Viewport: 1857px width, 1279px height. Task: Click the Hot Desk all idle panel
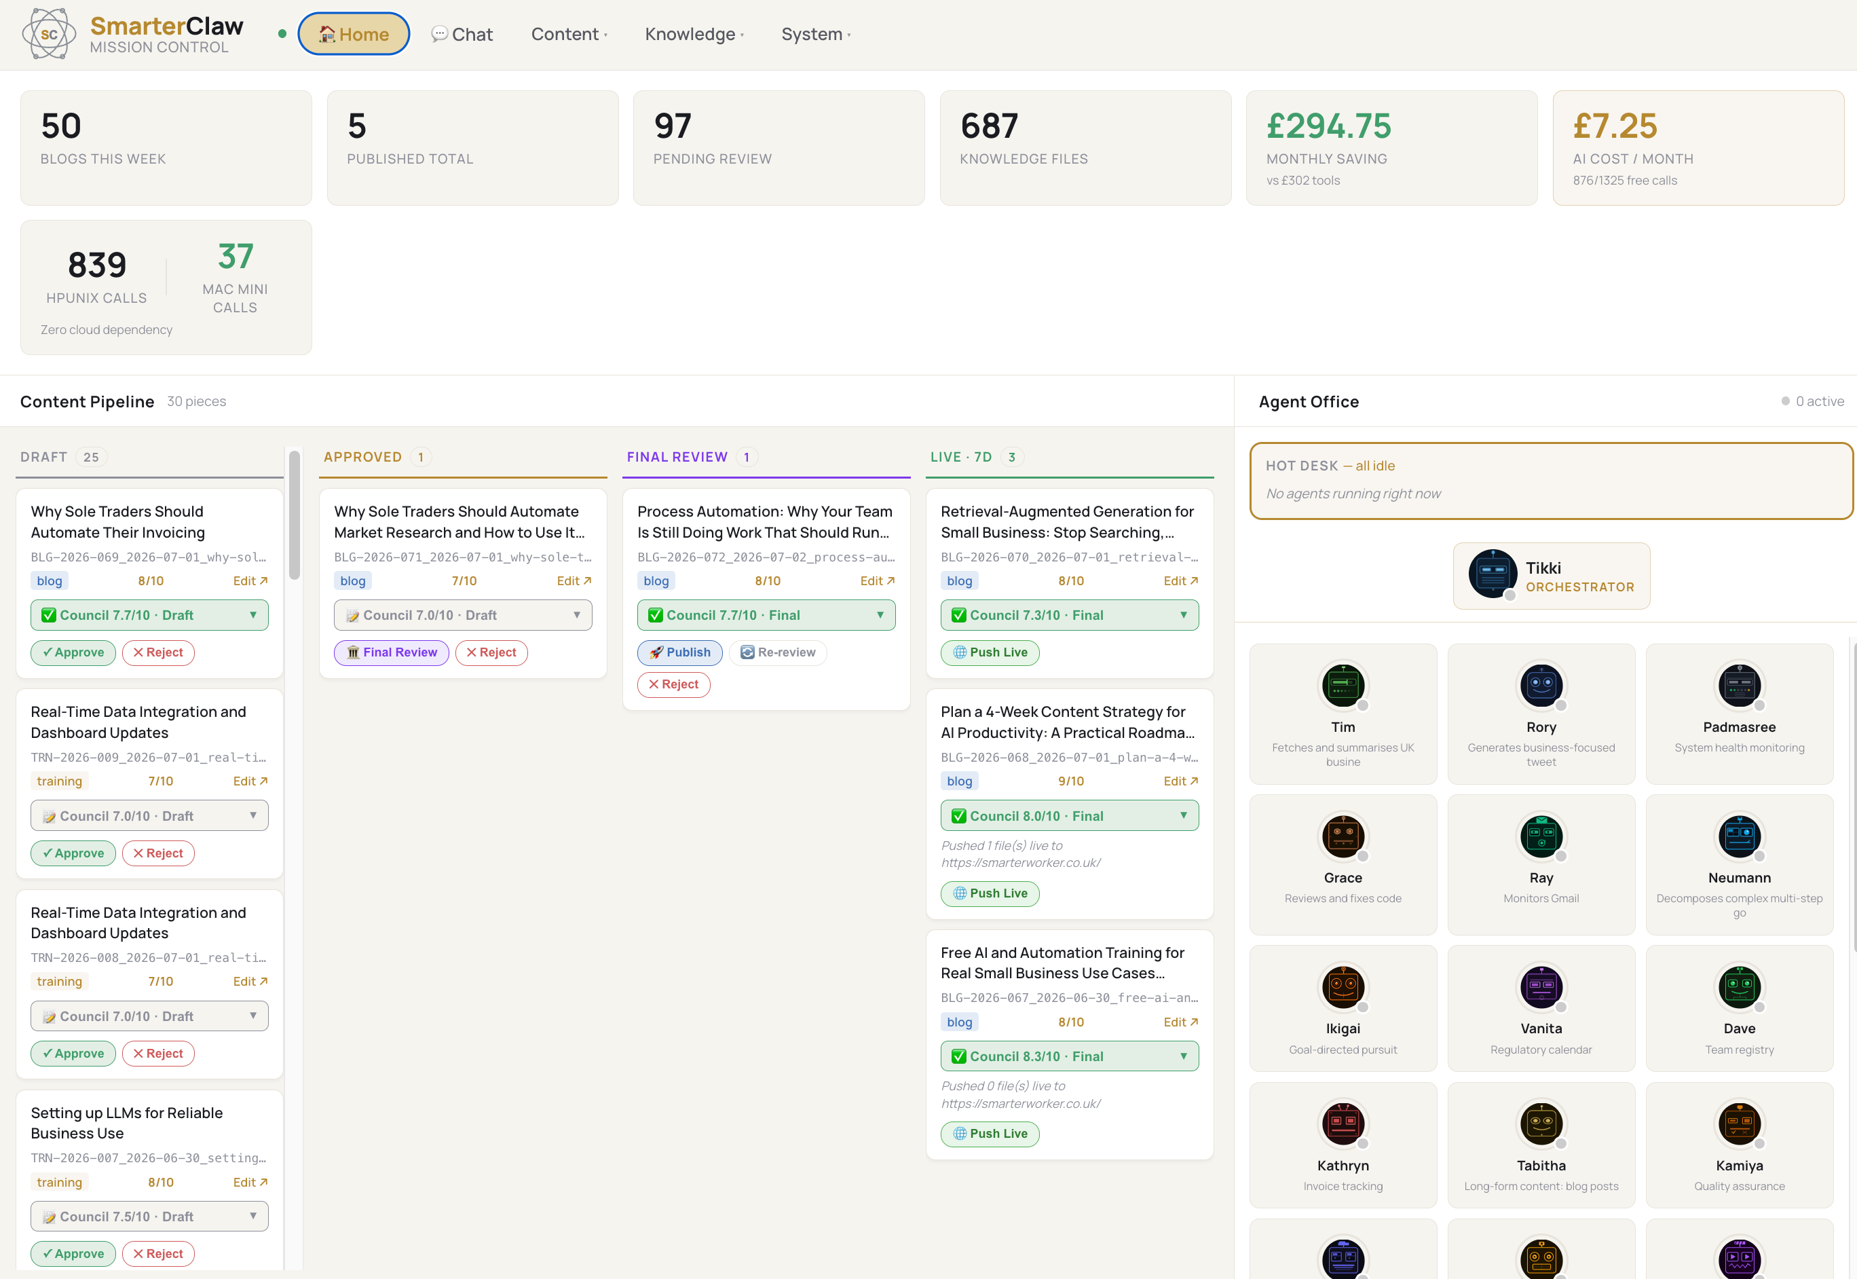(1552, 481)
